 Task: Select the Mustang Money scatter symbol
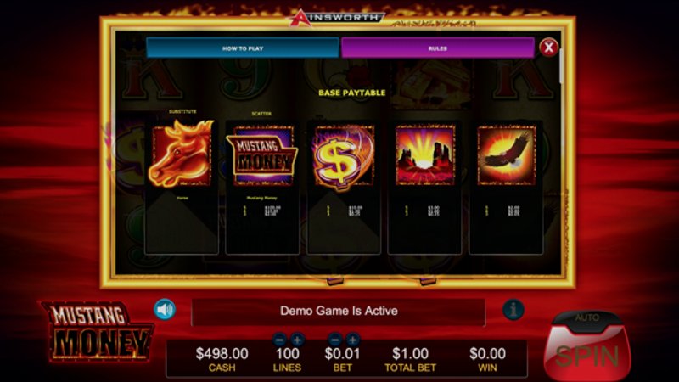[262, 156]
